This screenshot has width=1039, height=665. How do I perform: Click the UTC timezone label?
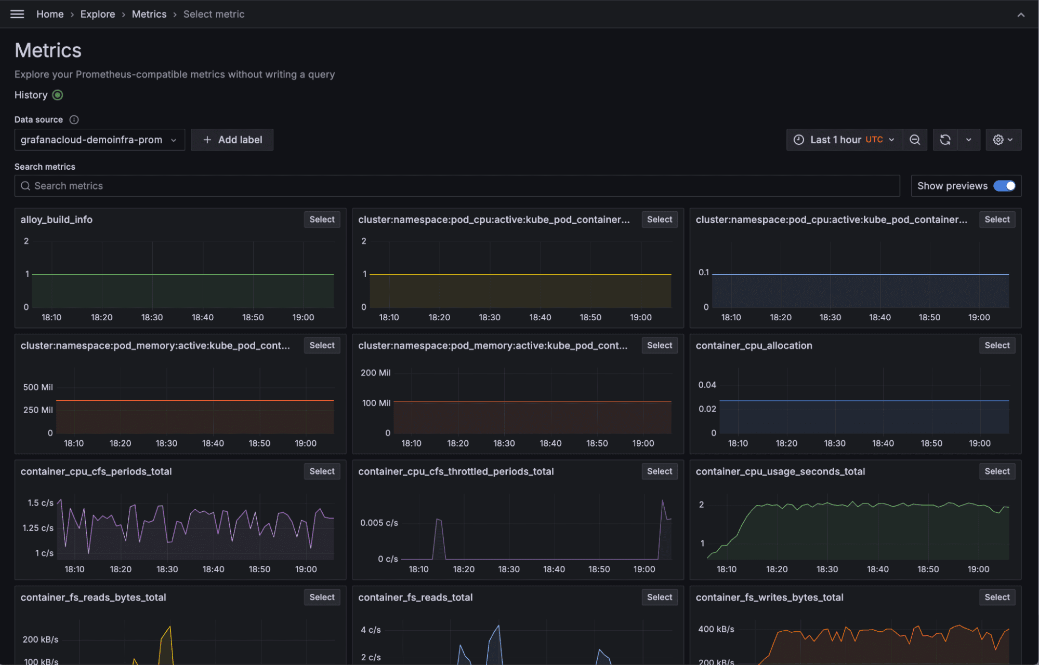point(874,140)
